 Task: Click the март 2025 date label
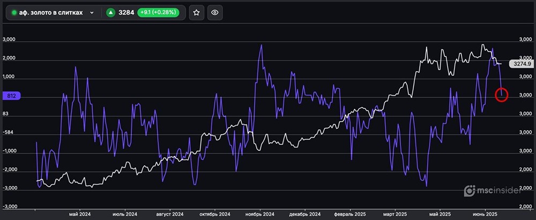(394, 213)
